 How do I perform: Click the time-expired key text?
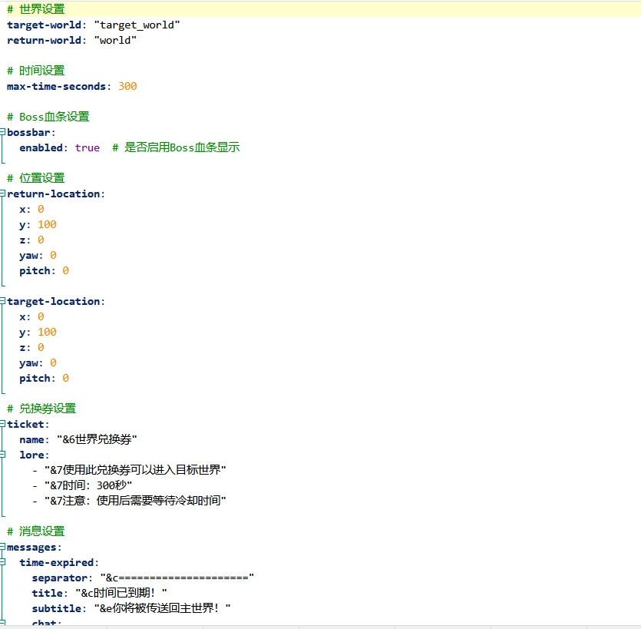pyautogui.click(x=56, y=563)
